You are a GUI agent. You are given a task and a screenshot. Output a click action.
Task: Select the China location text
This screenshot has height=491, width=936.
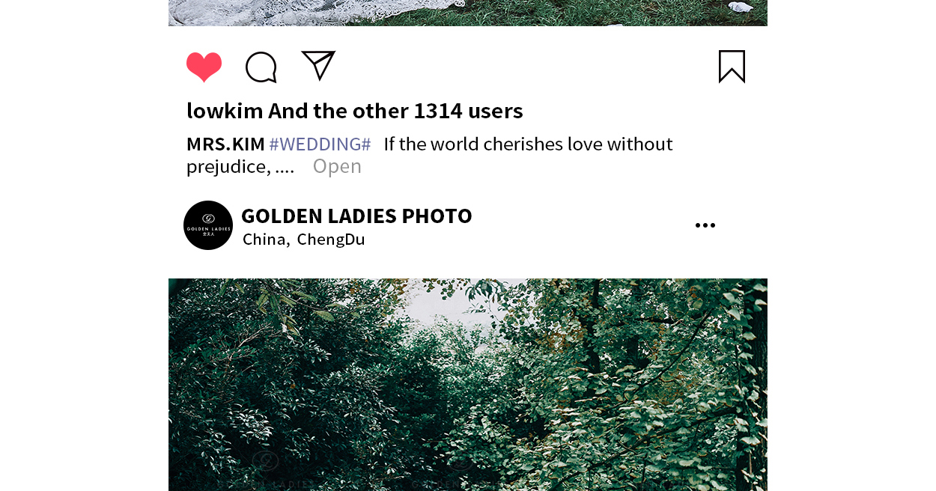click(264, 240)
